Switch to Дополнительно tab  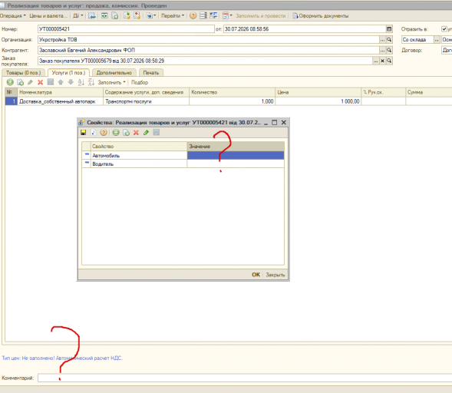pos(114,73)
